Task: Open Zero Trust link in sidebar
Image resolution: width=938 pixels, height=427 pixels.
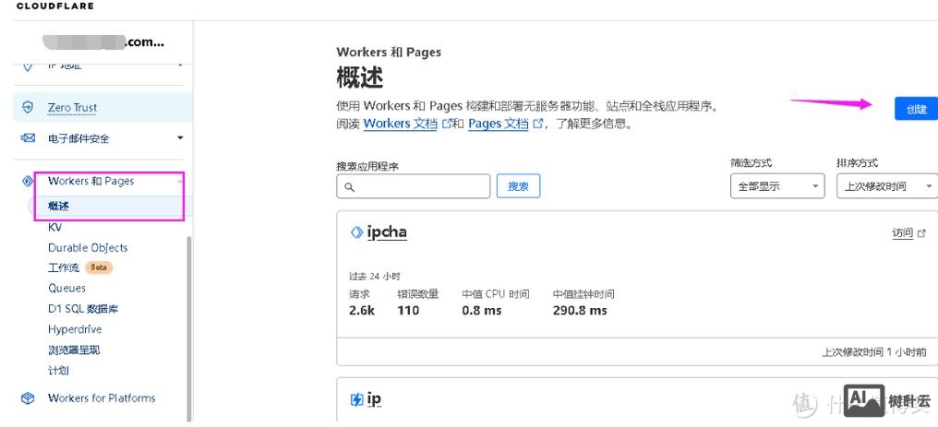Action: click(x=72, y=108)
